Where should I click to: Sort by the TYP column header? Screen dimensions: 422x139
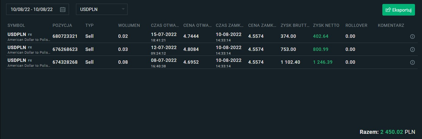(x=89, y=25)
